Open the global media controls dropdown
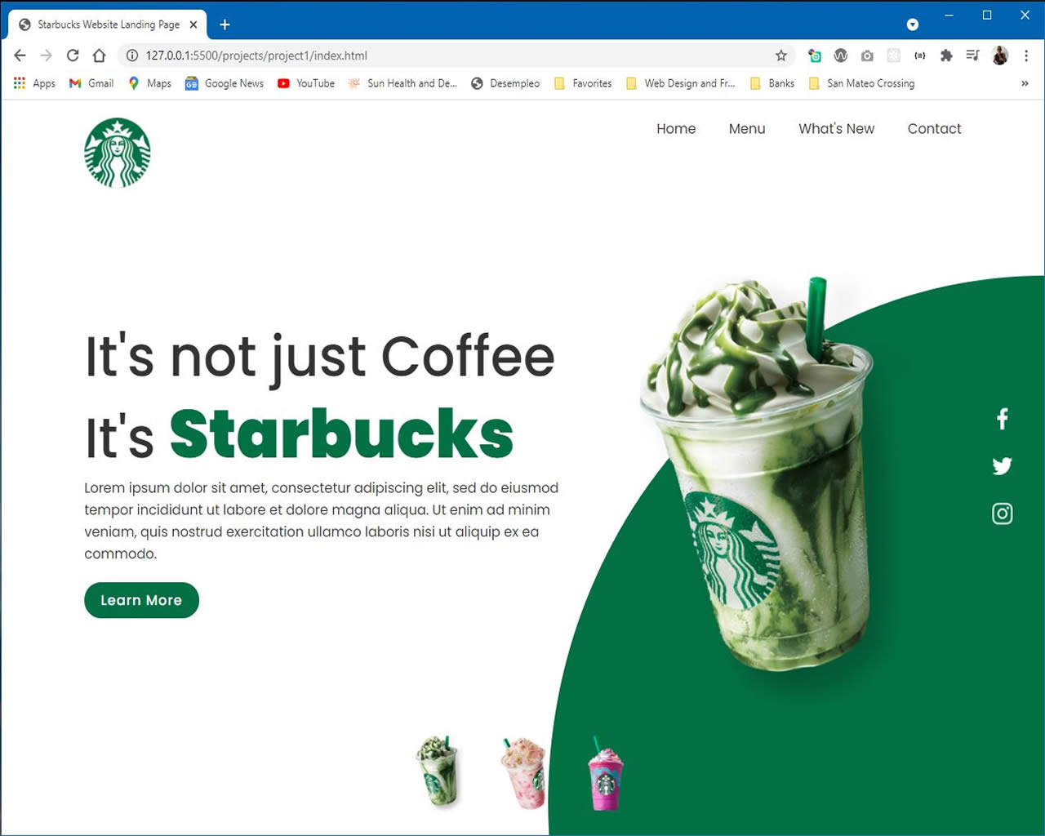This screenshot has width=1045, height=836. 972,56
